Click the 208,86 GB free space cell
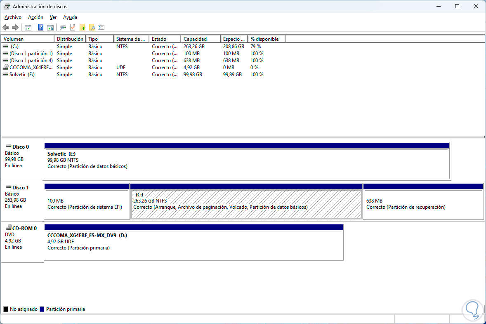Screen dimensions: 486x324 [x=234, y=47]
